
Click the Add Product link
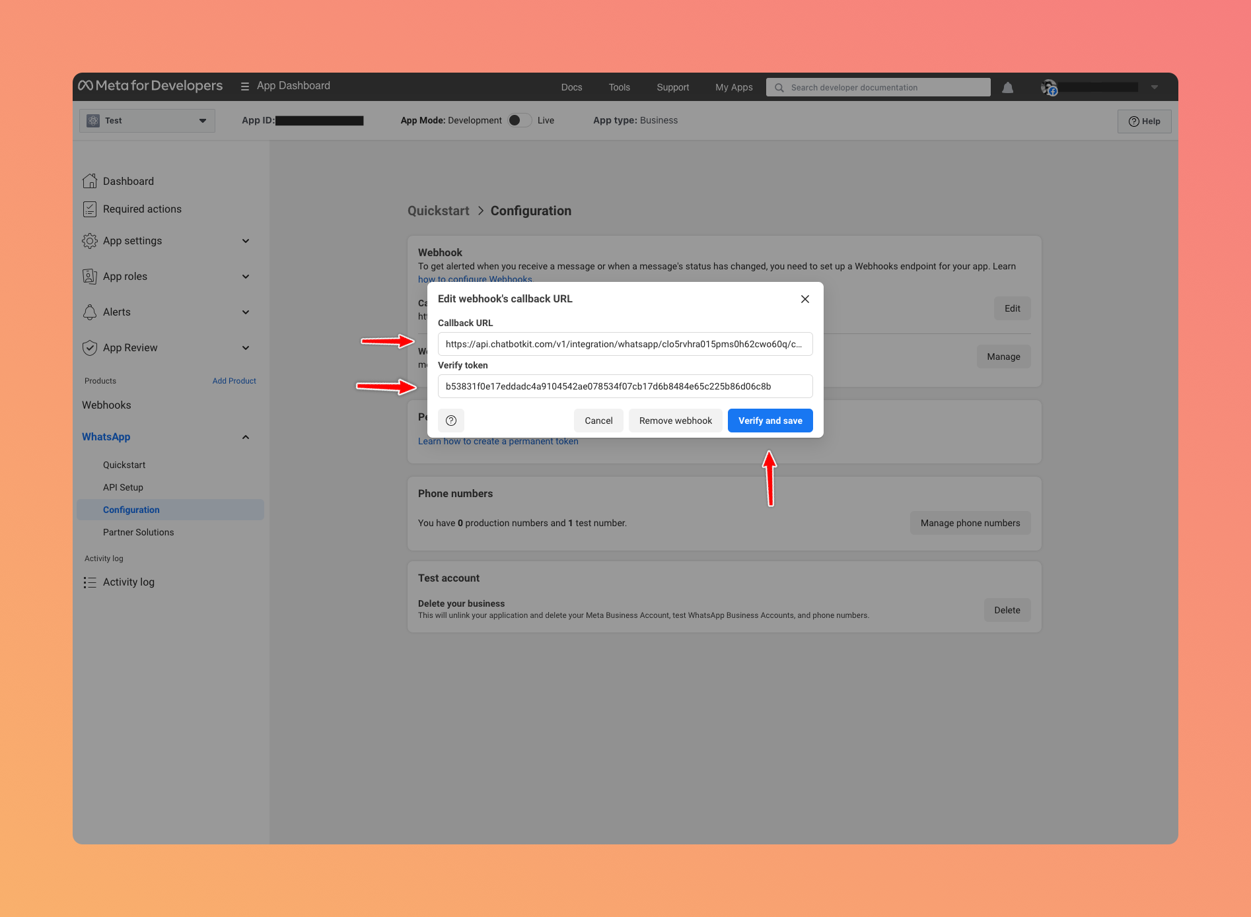coord(234,381)
